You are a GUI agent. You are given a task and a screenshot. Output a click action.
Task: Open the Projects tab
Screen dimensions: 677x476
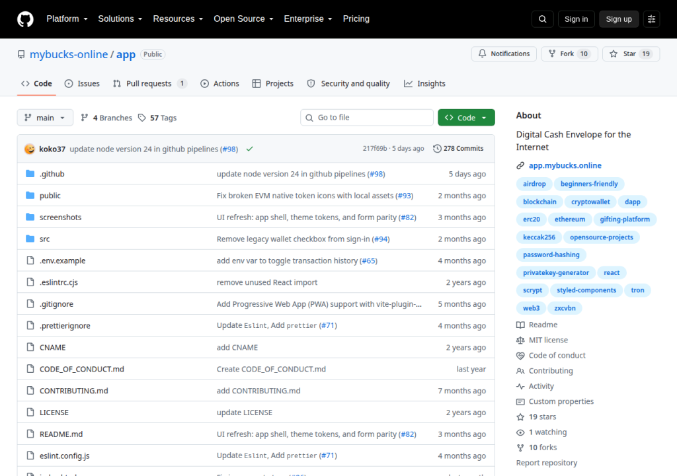(x=273, y=83)
